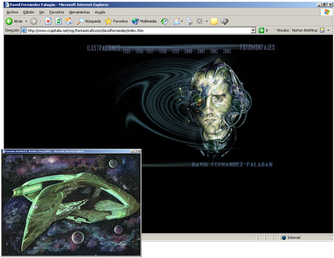Click the Romulan Warbird popup title bar
The height and width of the screenshot is (258, 334).
[x=71, y=151]
